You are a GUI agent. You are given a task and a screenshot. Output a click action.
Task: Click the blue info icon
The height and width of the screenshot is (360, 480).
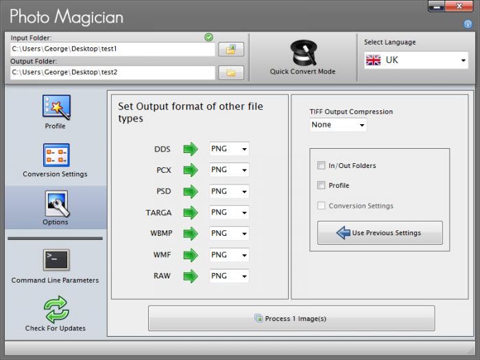coord(468,24)
